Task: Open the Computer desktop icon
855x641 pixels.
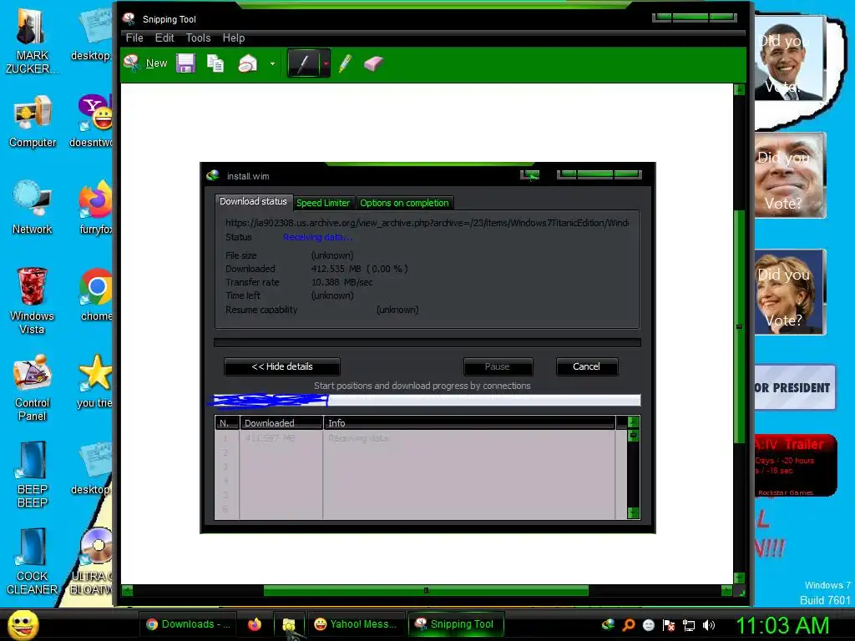Action: coord(33,122)
